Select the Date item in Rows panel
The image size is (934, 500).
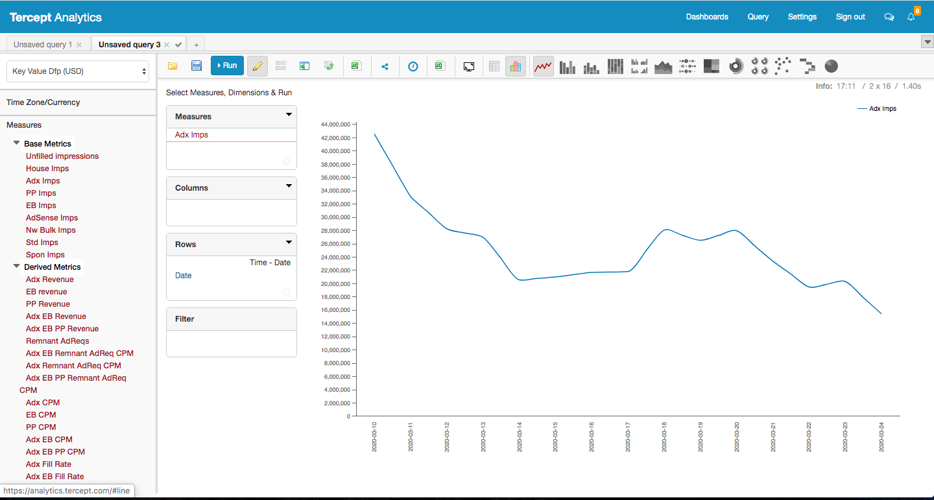pyautogui.click(x=184, y=276)
